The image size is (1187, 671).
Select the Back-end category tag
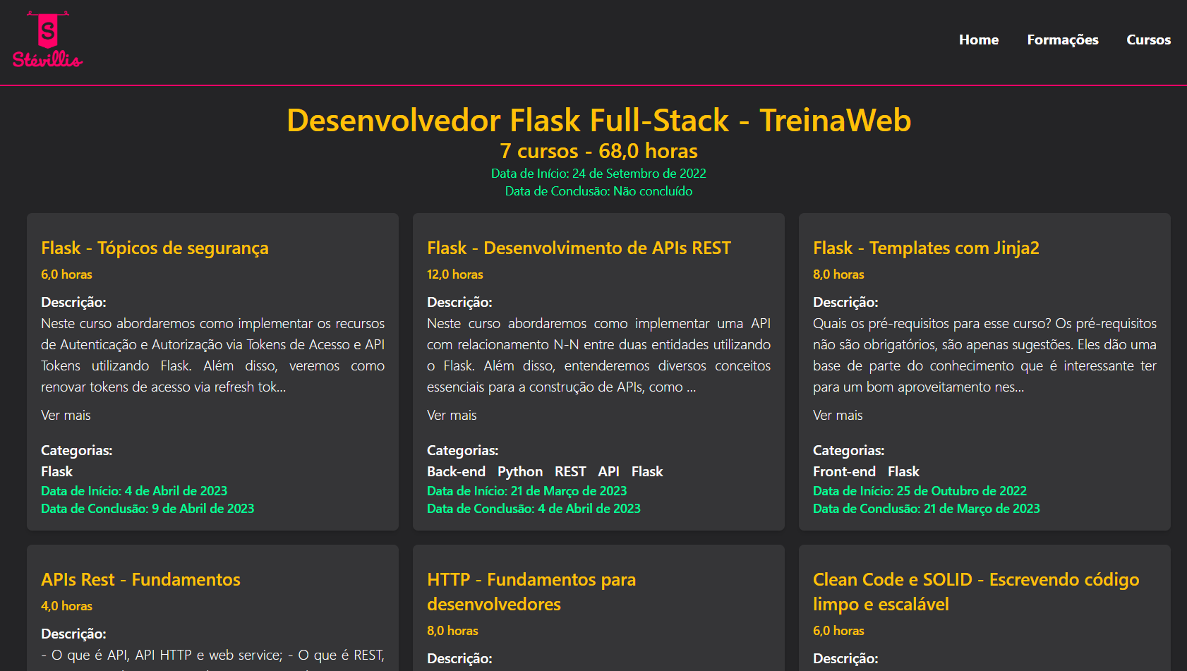(456, 472)
